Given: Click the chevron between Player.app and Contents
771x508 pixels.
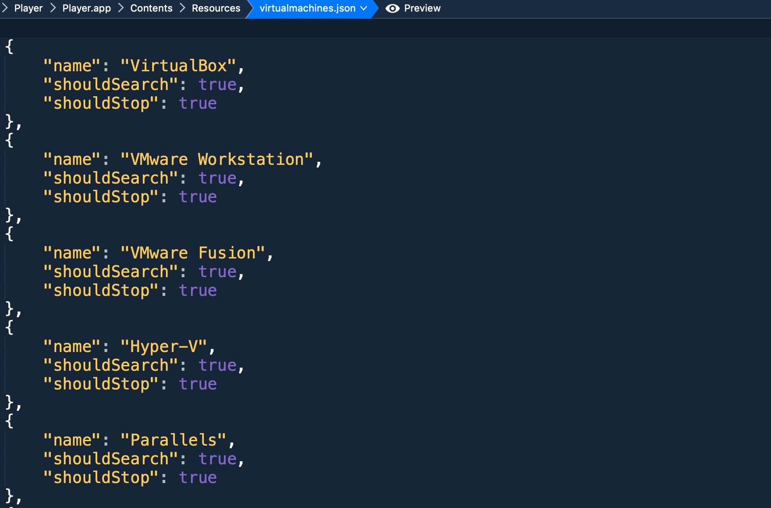Looking at the screenshot, I should point(120,8).
